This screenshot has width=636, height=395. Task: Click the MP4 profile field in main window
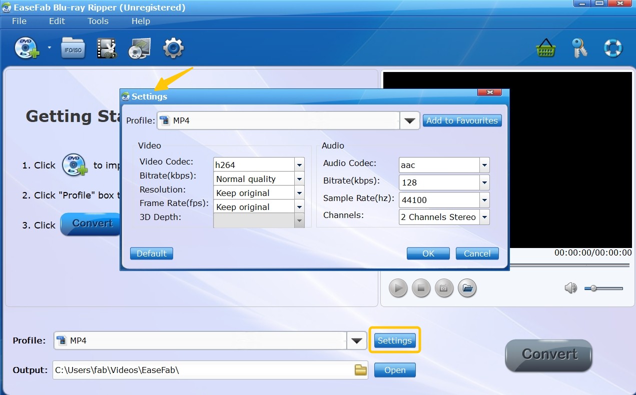pyautogui.click(x=200, y=340)
